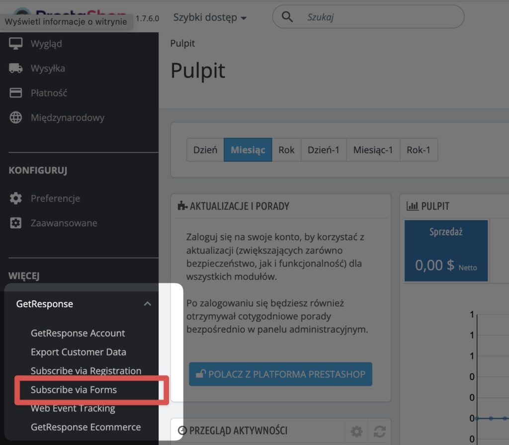This screenshot has height=445, width=509.
Task: Open GetResponse Ecommerce item
Action: (x=85, y=427)
